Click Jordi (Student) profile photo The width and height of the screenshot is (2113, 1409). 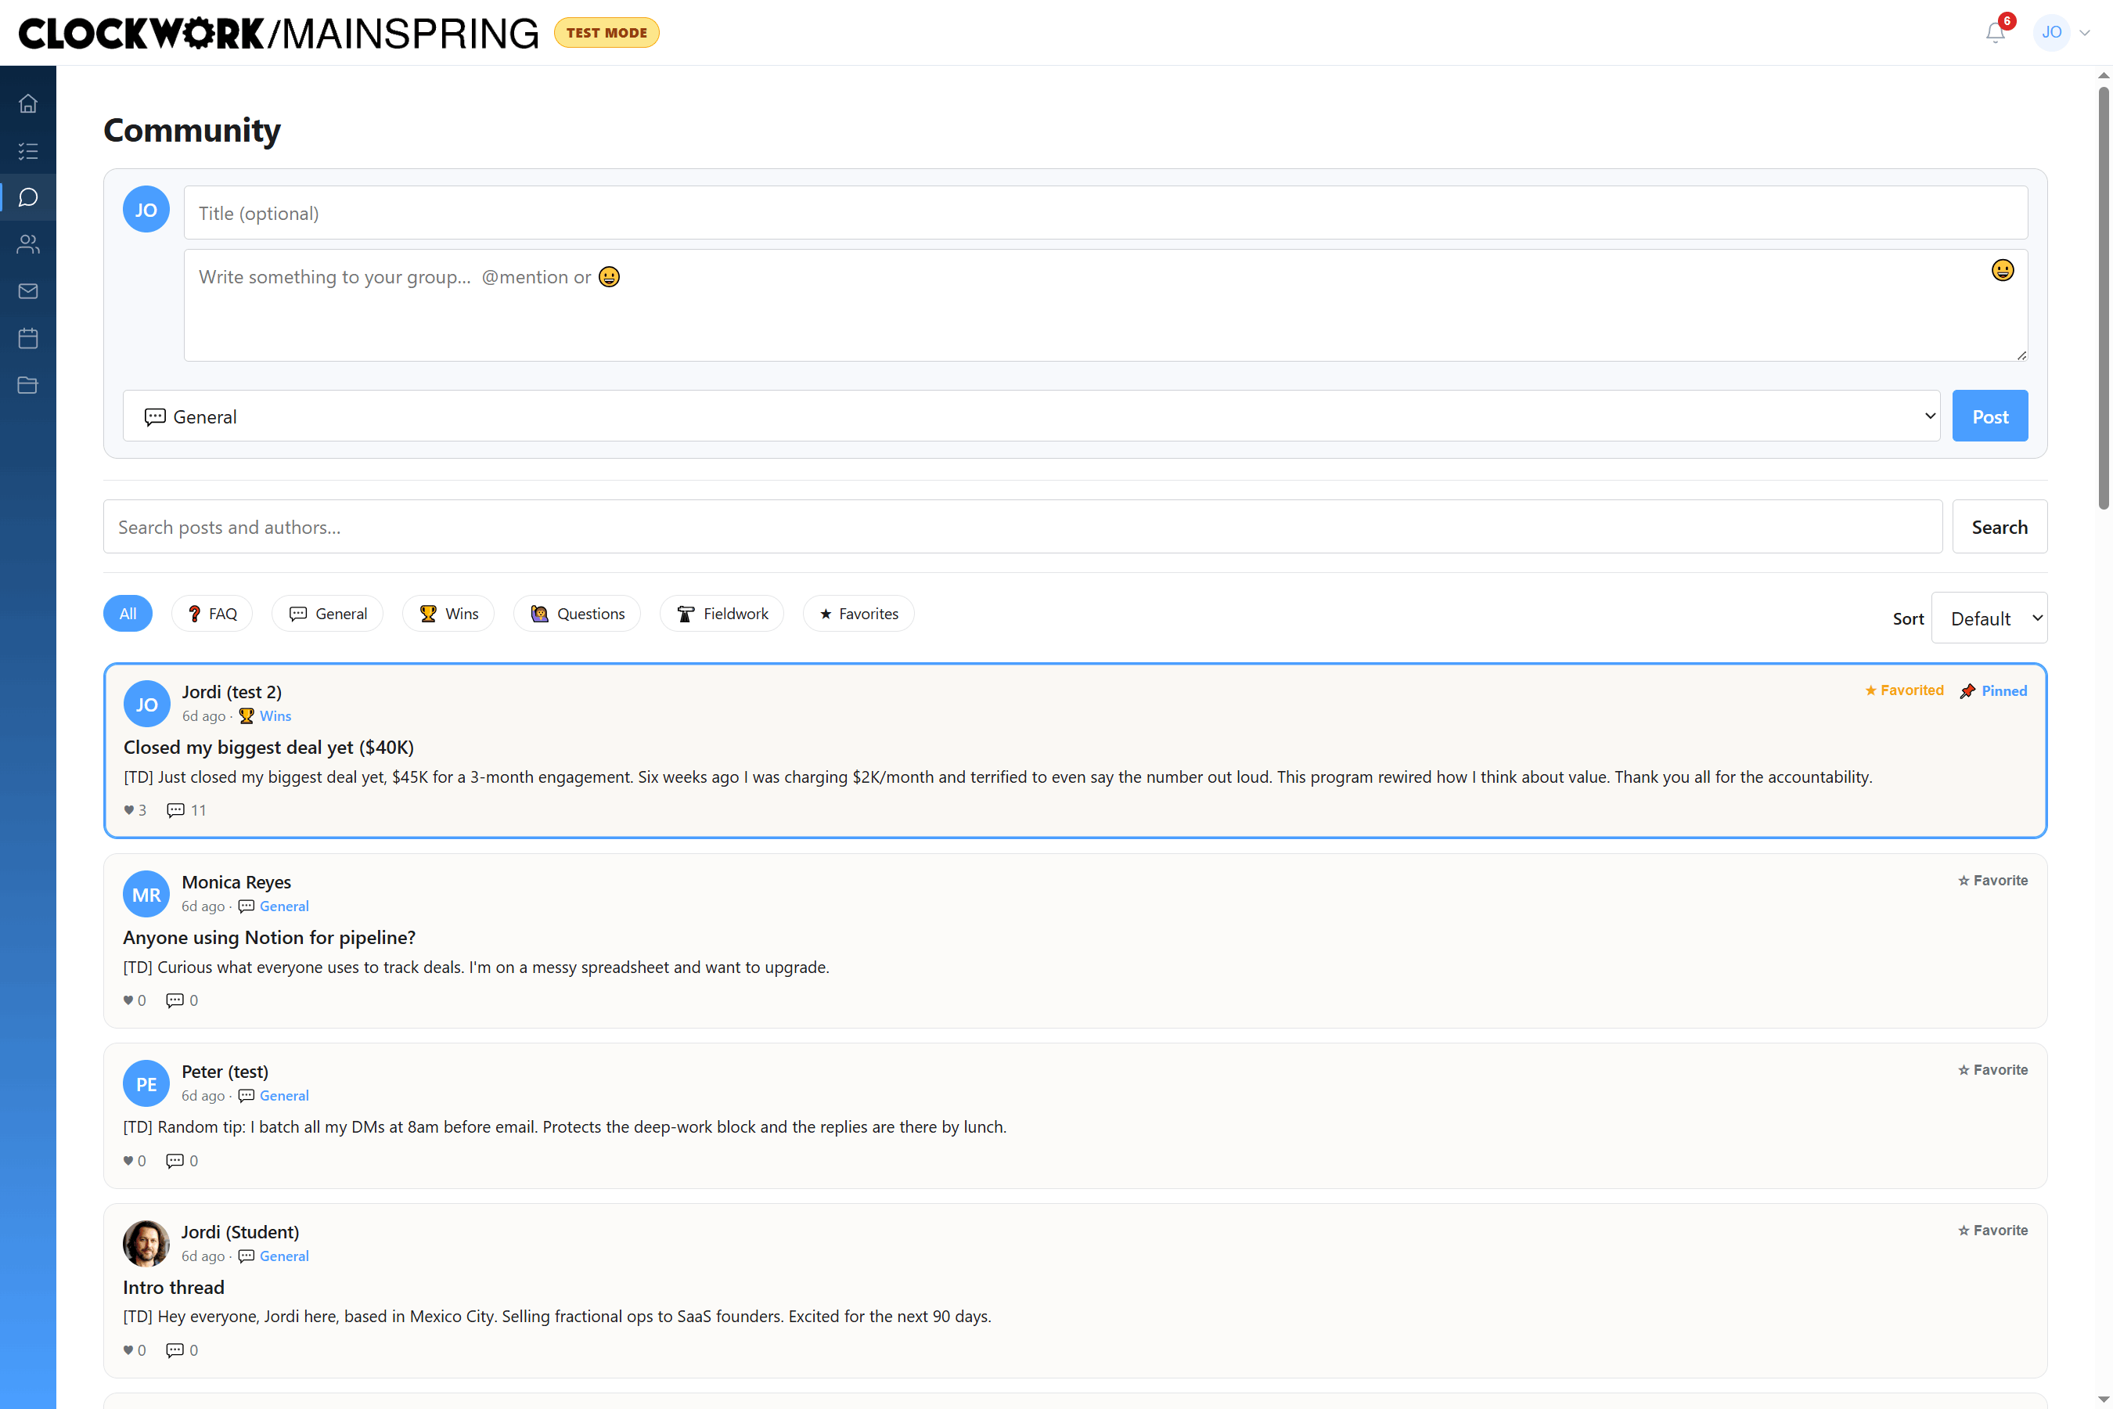(146, 1244)
